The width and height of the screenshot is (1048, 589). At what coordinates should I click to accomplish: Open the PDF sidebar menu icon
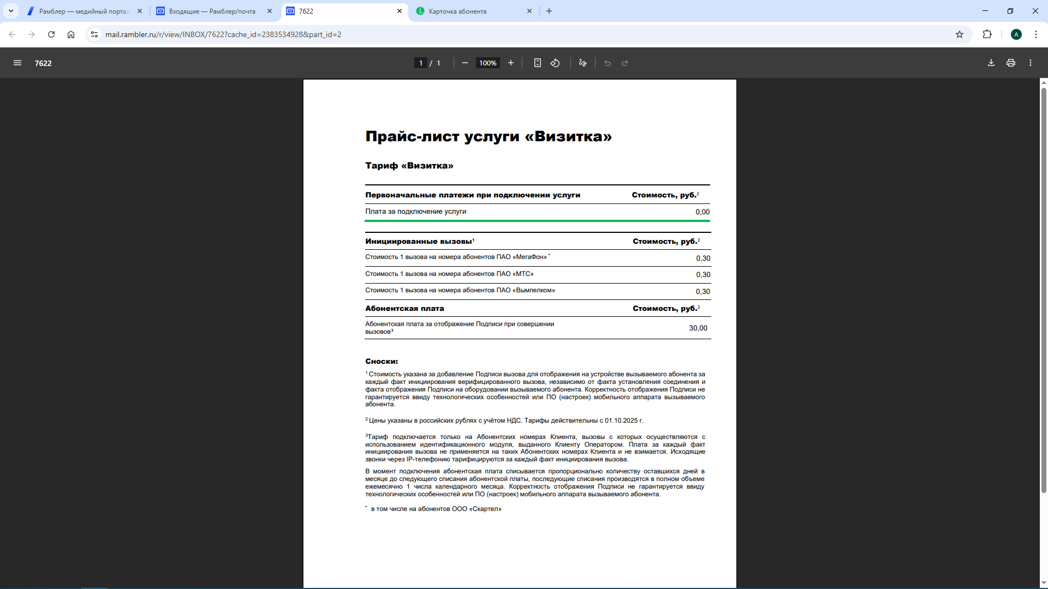(17, 63)
